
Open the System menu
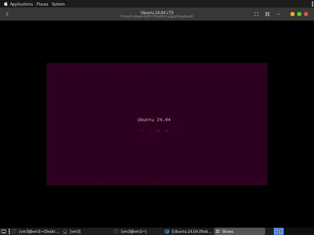point(58,4)
